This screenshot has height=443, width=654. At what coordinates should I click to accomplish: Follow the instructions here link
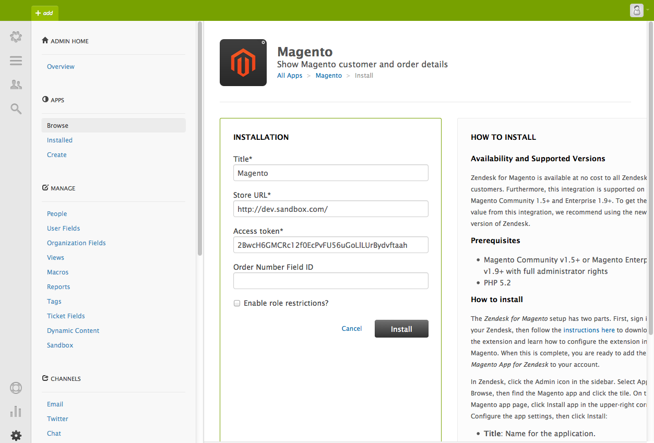[589, 330]
